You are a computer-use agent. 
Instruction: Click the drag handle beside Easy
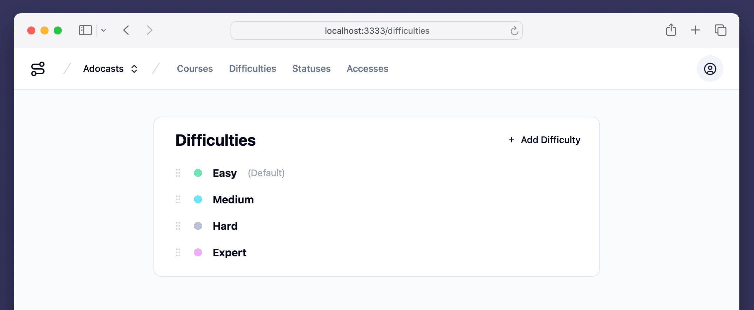point(178,173)
